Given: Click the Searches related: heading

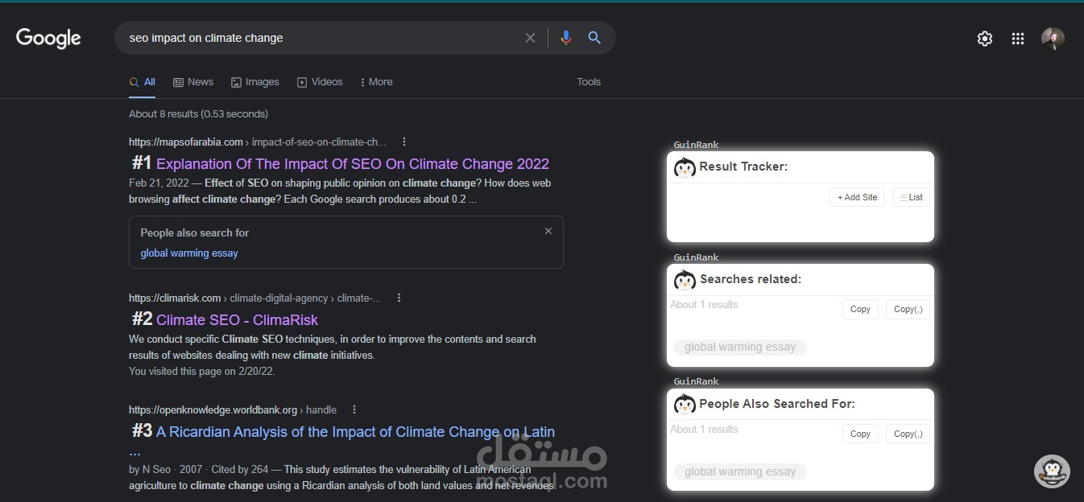Looking at the screenshot, I should [751, 279].
